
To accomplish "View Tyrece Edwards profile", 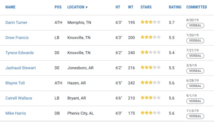I will 19,53.
